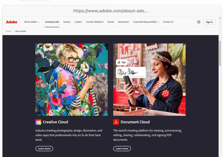Click the Home breadcrumb link
Viewport: 223px width, 157px height.
[x=8, y=31]
